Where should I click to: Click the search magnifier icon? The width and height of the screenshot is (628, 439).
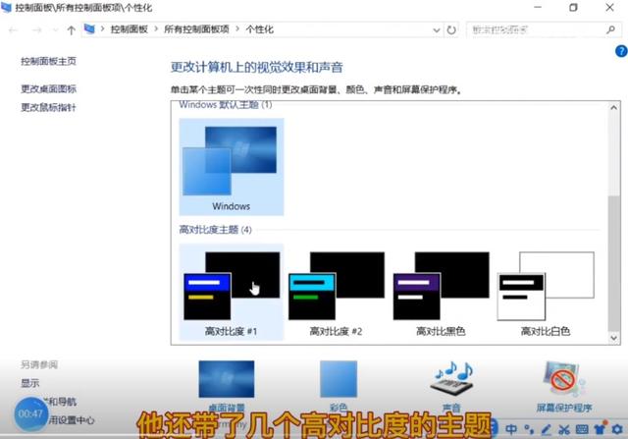610,29
